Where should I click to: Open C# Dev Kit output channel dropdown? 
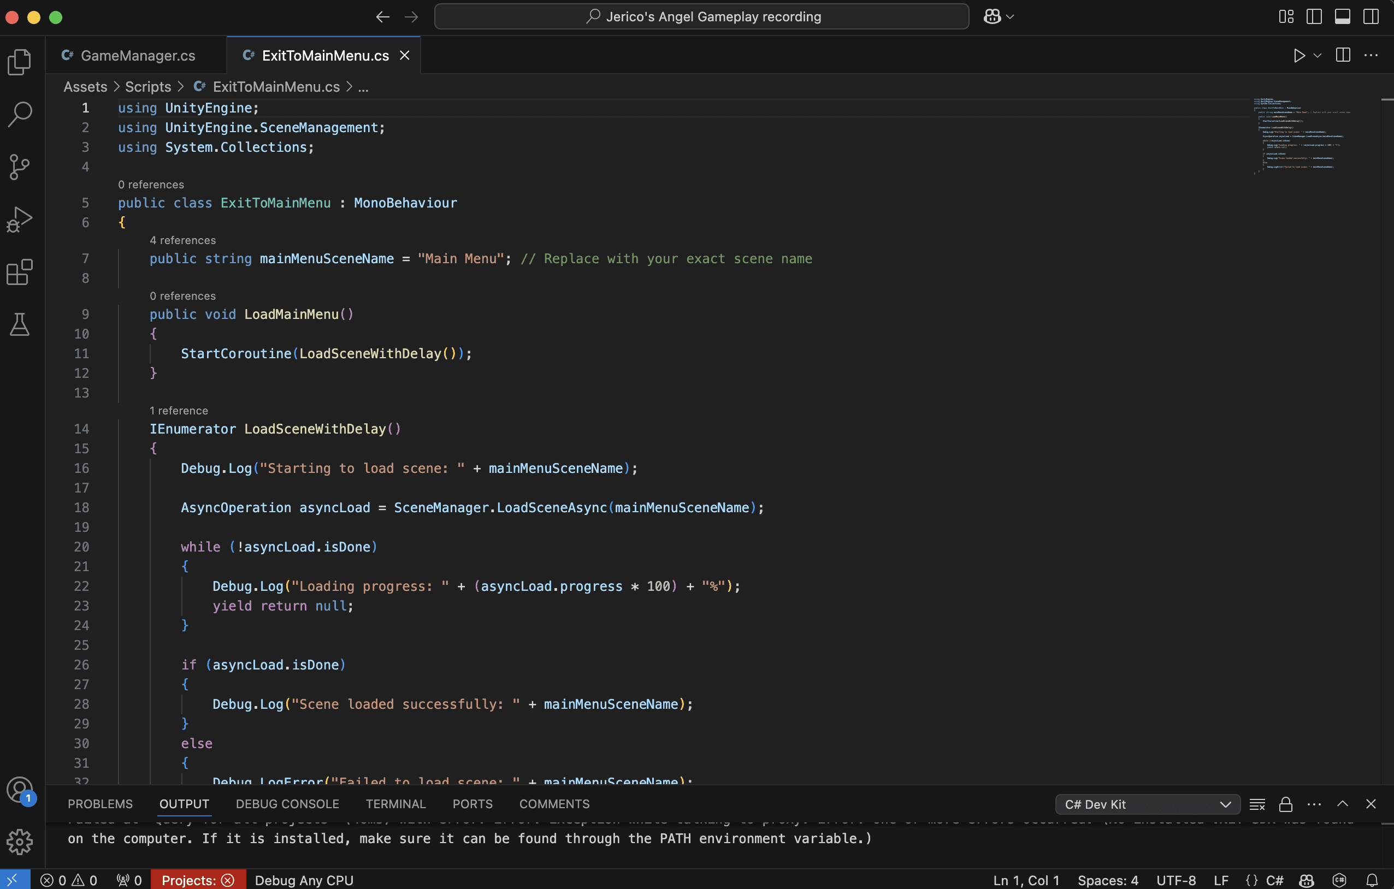click(1147, 804)
